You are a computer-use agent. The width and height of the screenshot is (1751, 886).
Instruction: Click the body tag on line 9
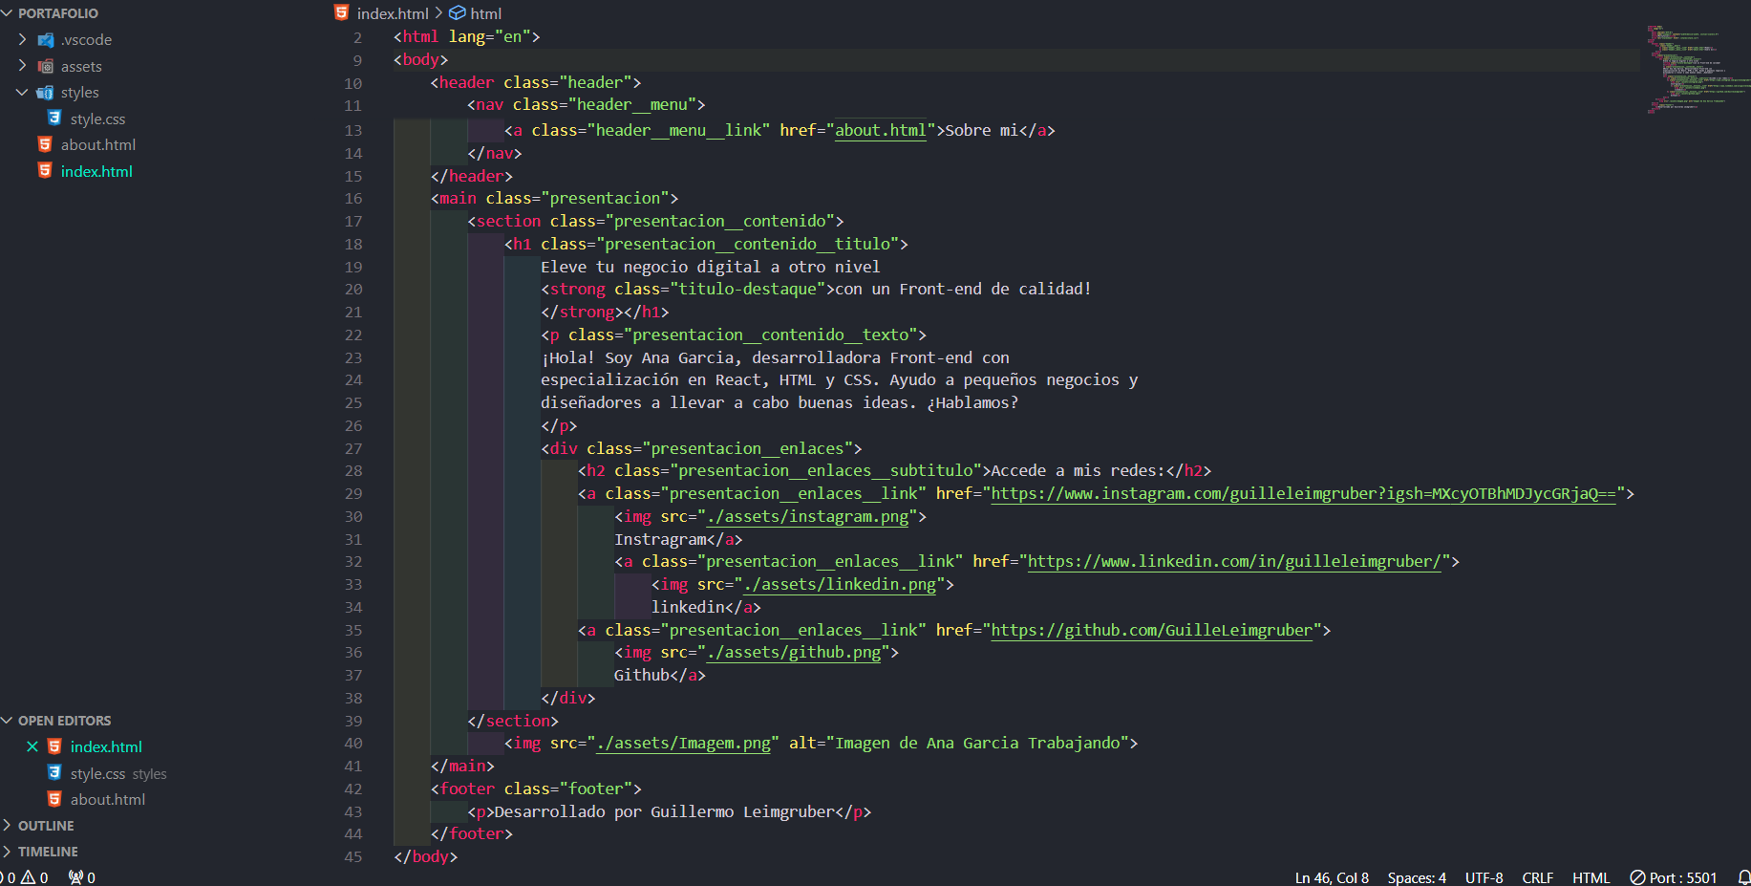pos(421,60)
